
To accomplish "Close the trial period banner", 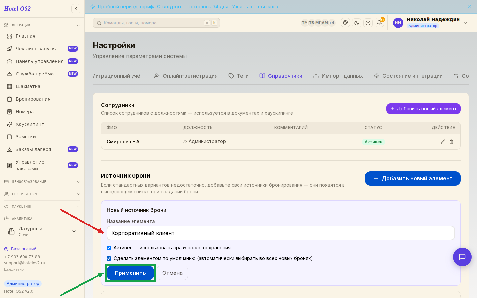I will pyautogui.click(x=469, y=7).
